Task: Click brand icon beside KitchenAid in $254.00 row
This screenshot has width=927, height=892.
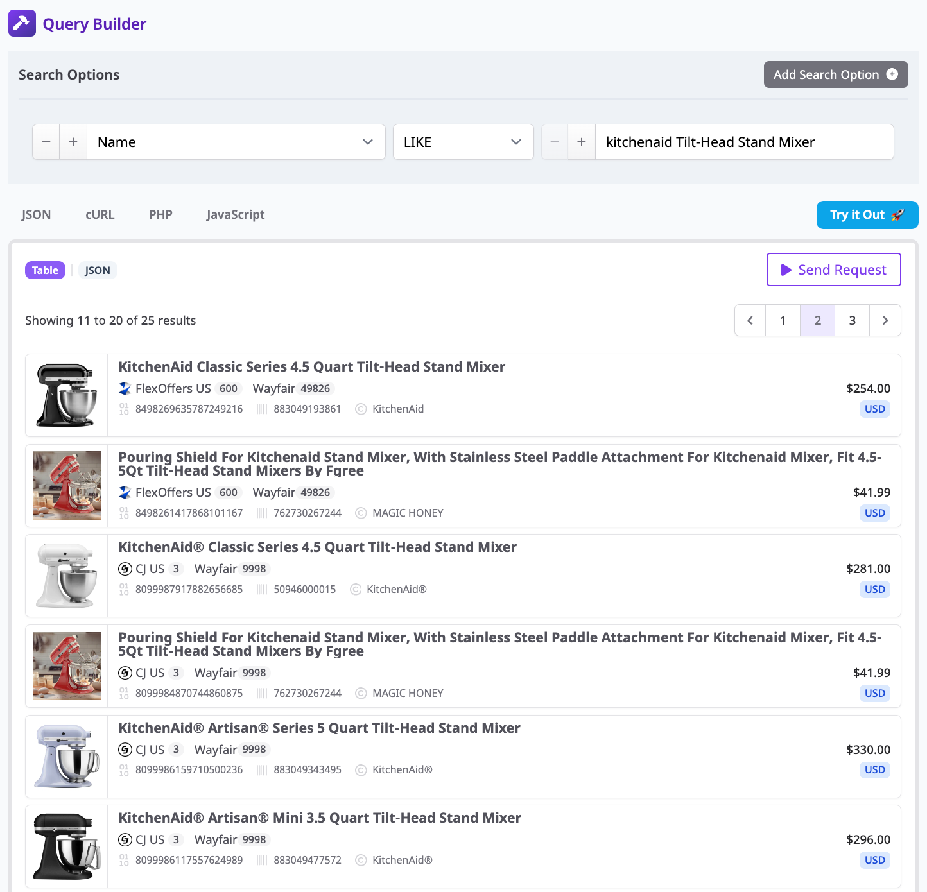Action: pos(361,409)
